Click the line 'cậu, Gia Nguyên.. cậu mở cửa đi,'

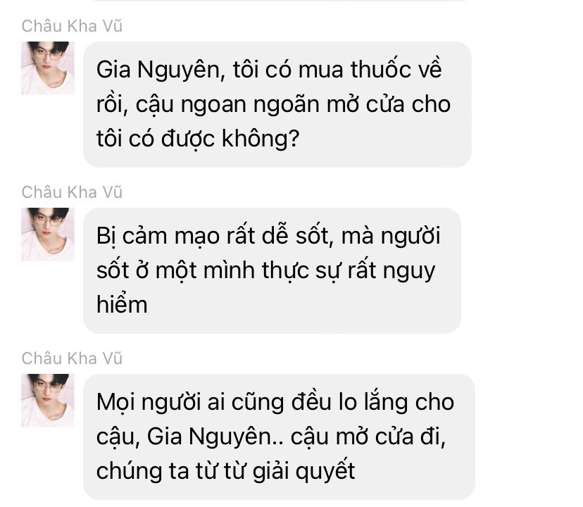coord(271,437)
